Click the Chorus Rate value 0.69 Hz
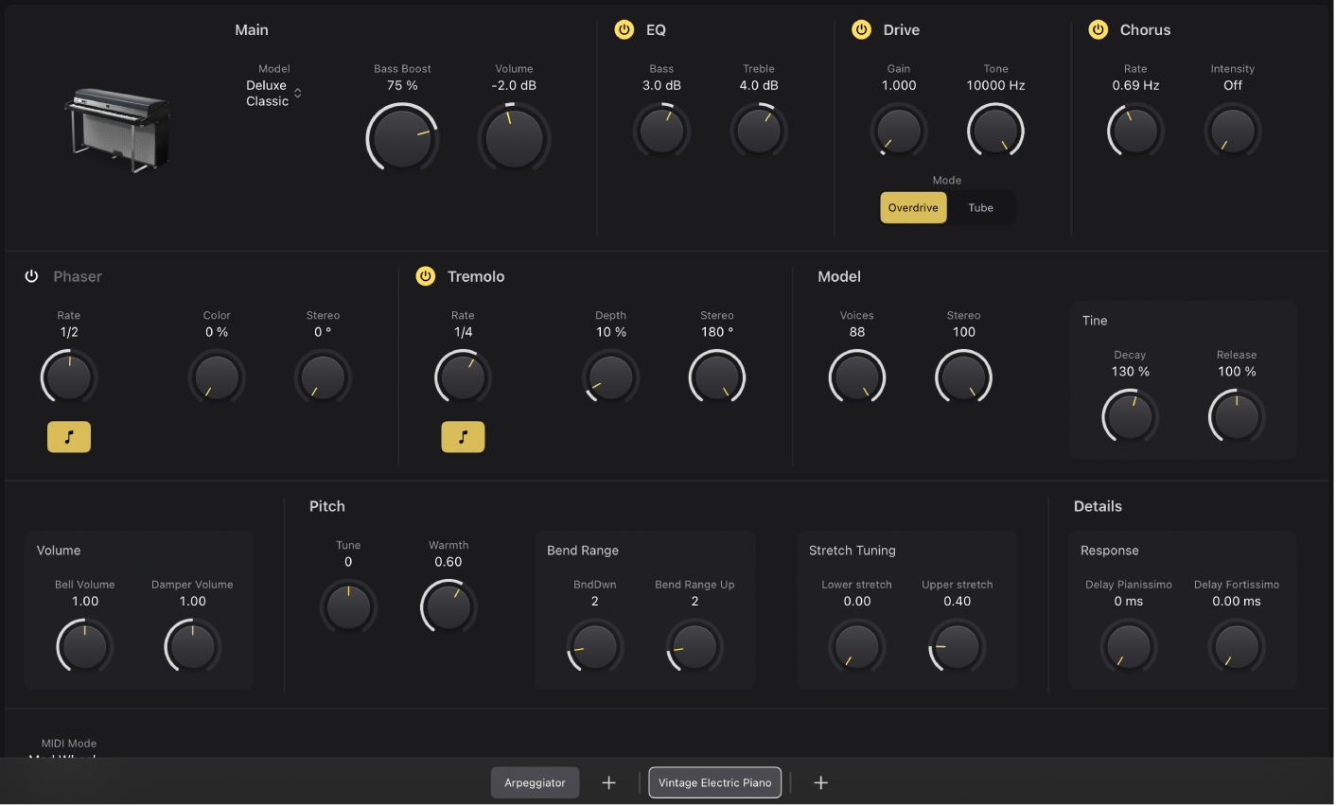This screenshot has height=806, width=1336. click(1135, 85)
